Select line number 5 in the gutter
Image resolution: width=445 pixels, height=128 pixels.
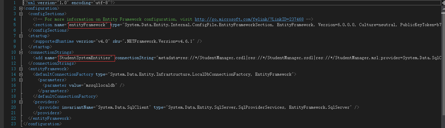[x=15, y=25]
